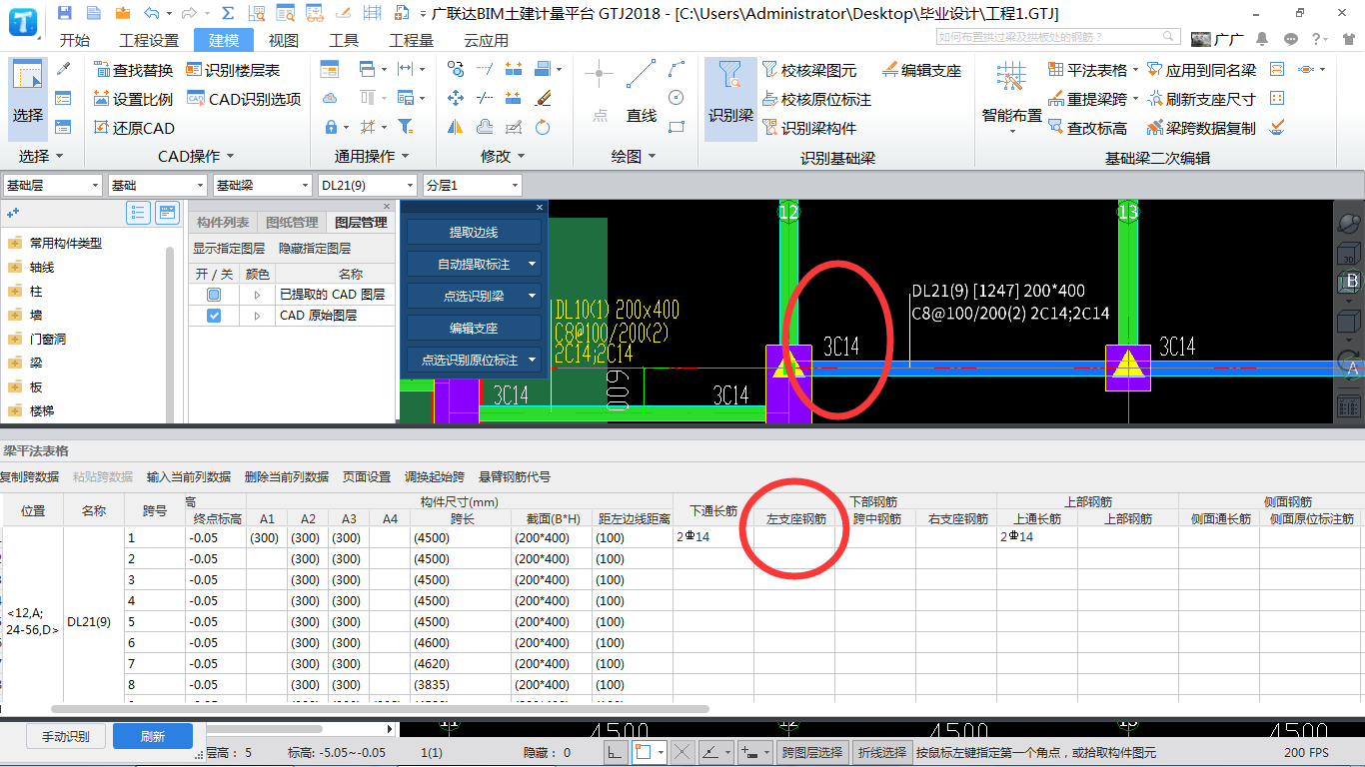Click the 设置比例 set scale tool
Image resolution: width=1365 pixels, height=767 pixels.
134,99
